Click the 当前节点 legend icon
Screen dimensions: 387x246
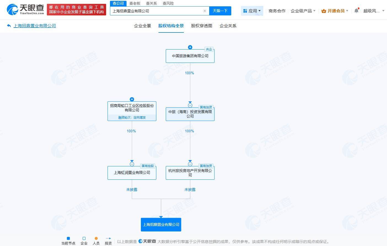[x=68, y=238]
